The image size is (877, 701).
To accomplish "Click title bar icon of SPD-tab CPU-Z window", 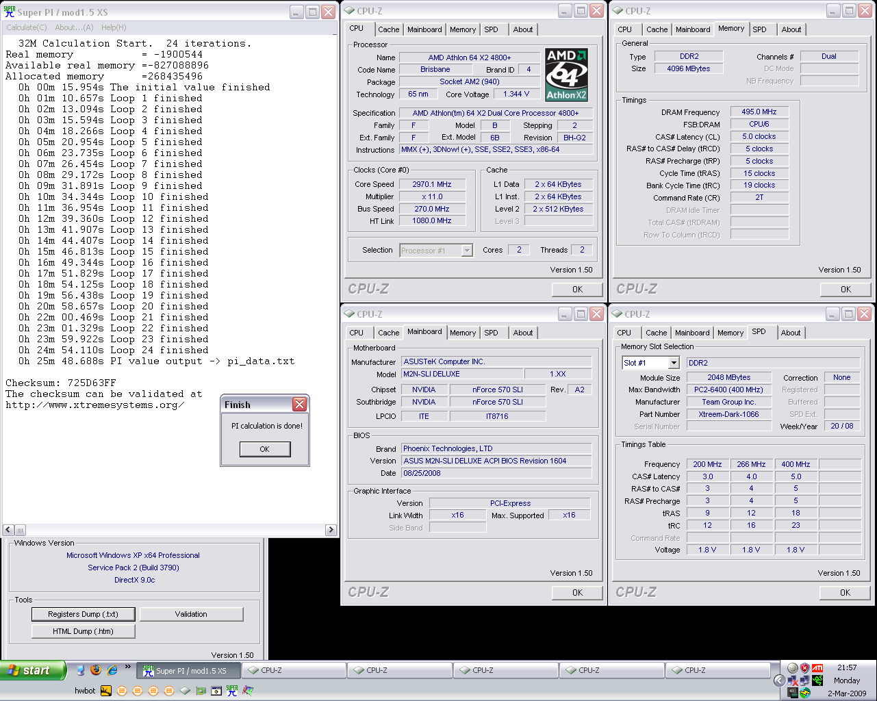I will (x=617, y=314).
